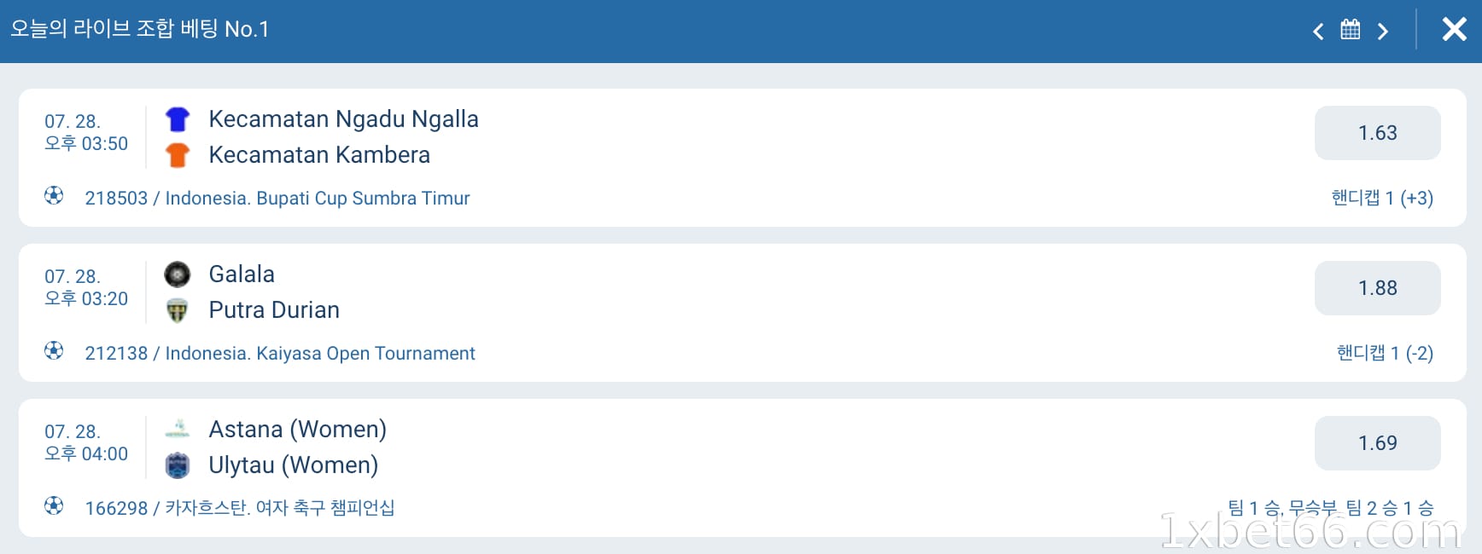Click the Astana (Women) team logo

tap(178, 430)
